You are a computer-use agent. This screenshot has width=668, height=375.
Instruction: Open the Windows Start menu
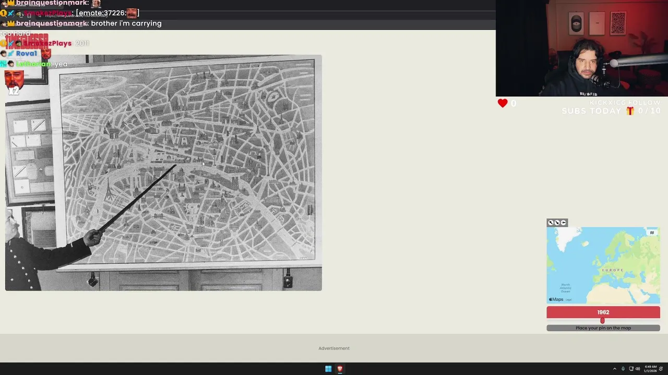pyautogui.click(x=328, y=369)
